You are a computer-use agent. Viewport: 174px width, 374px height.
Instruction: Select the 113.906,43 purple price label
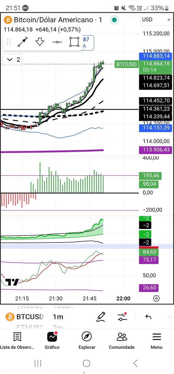tap(156, 150)
